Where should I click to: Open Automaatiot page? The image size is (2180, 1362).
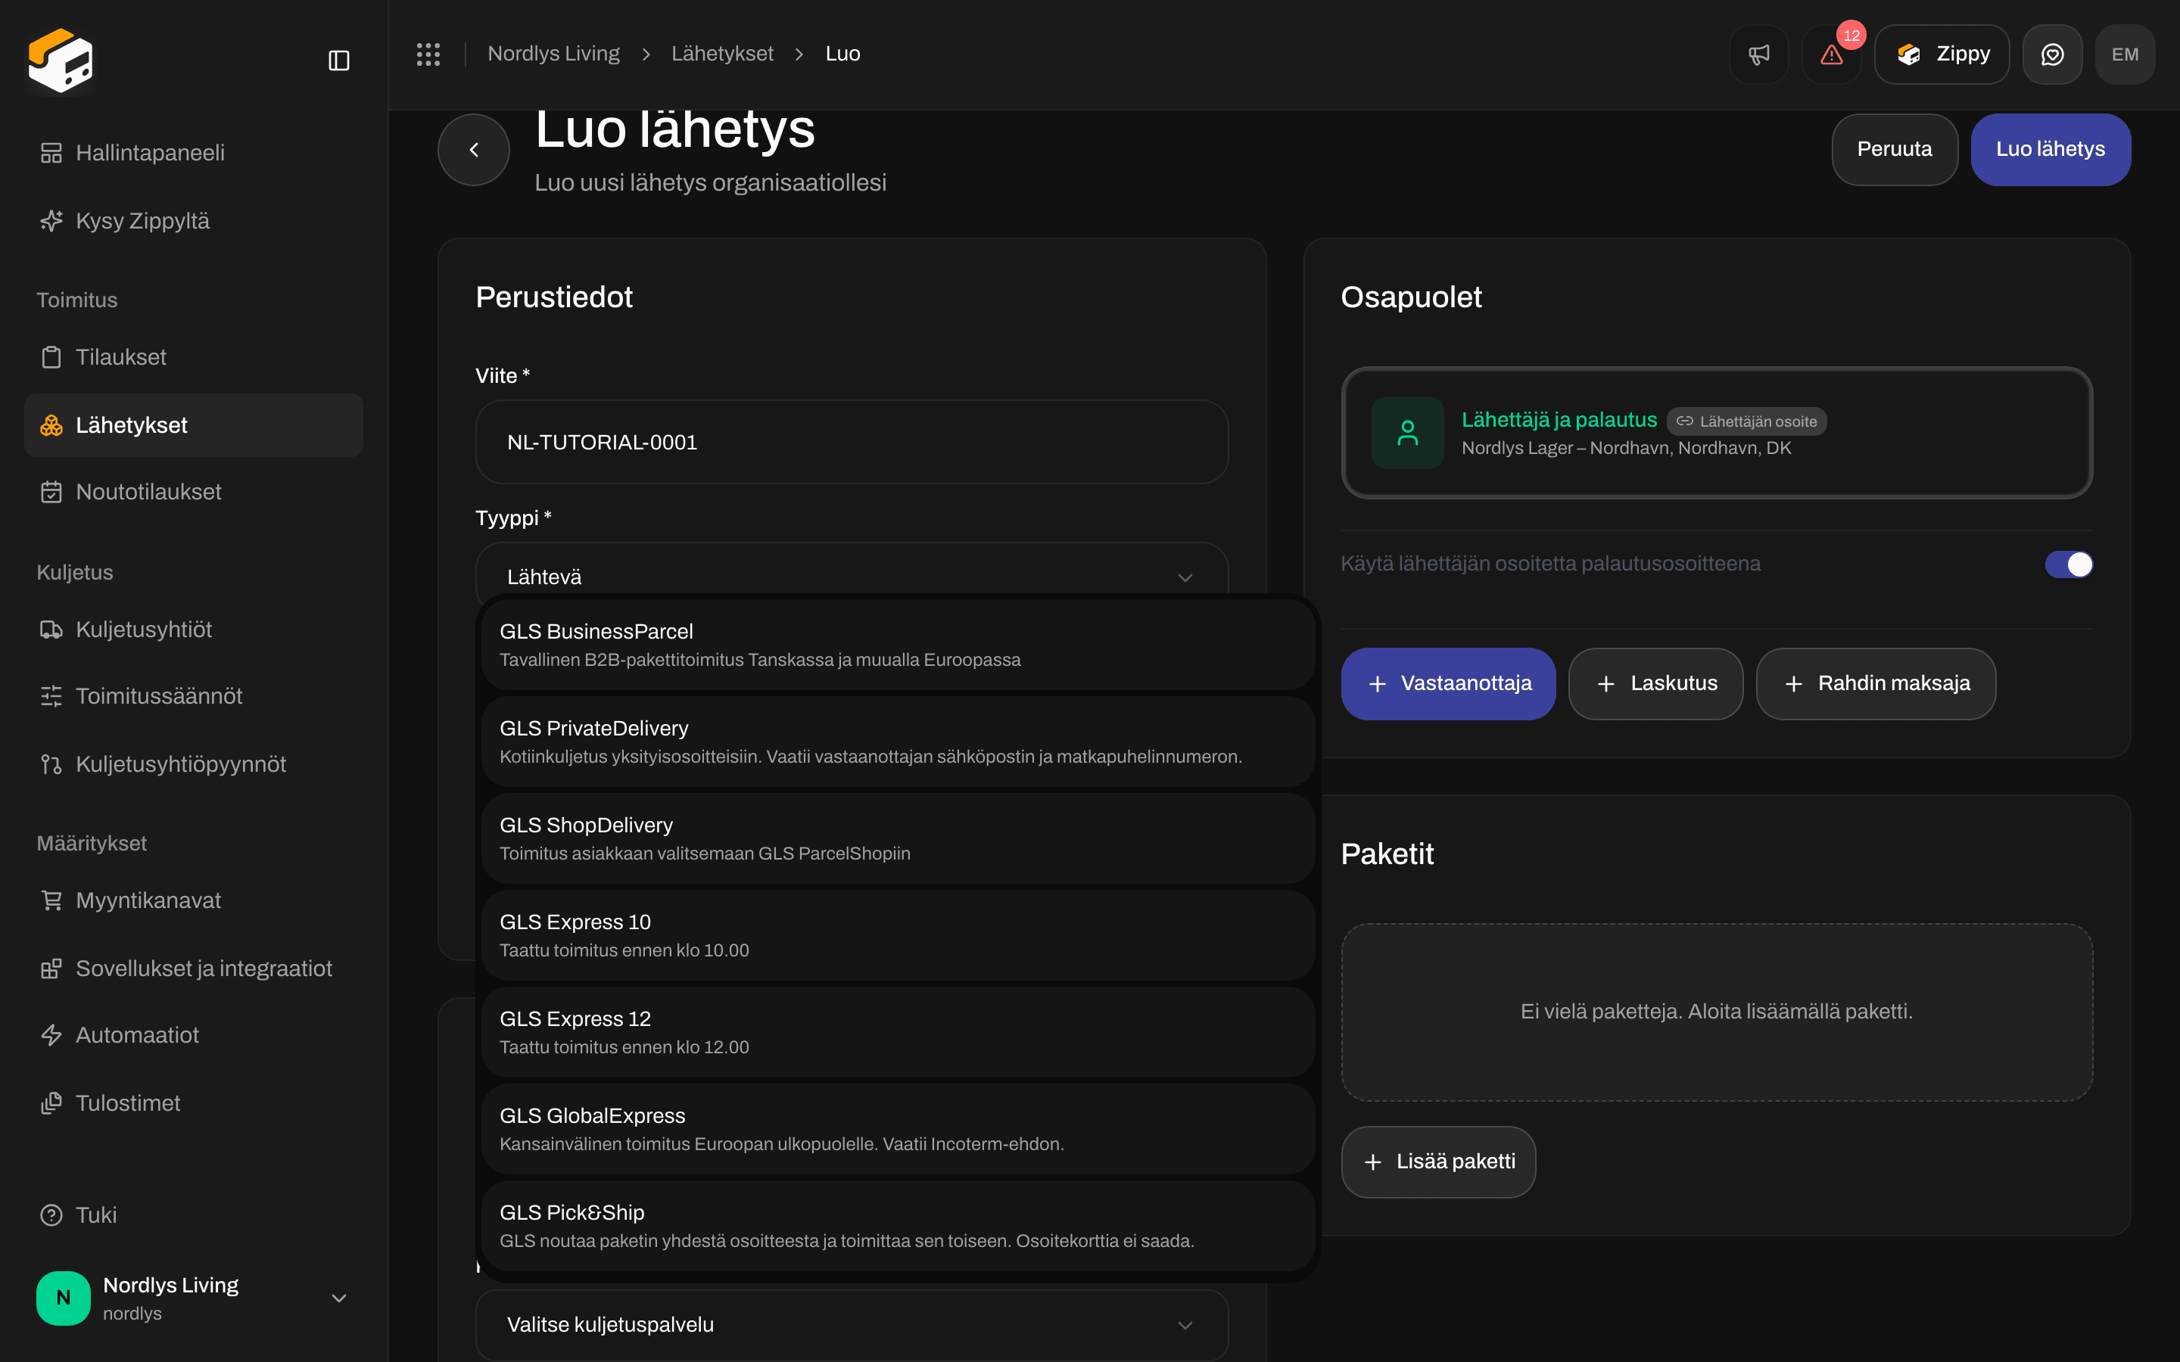coord(194,1035)
